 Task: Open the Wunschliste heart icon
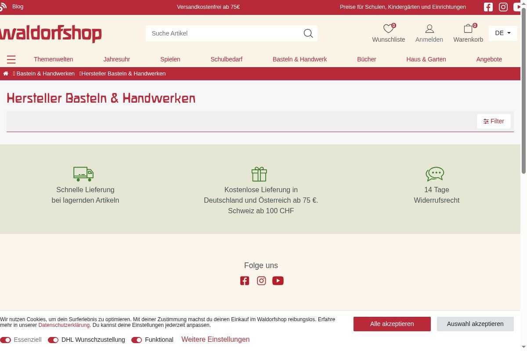click(x=388, y=29)
